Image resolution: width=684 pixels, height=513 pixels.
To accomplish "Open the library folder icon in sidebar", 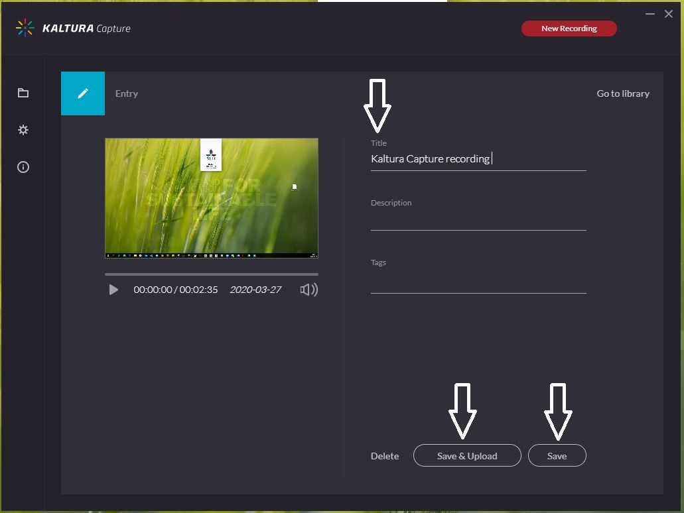I will coord(23,93).
